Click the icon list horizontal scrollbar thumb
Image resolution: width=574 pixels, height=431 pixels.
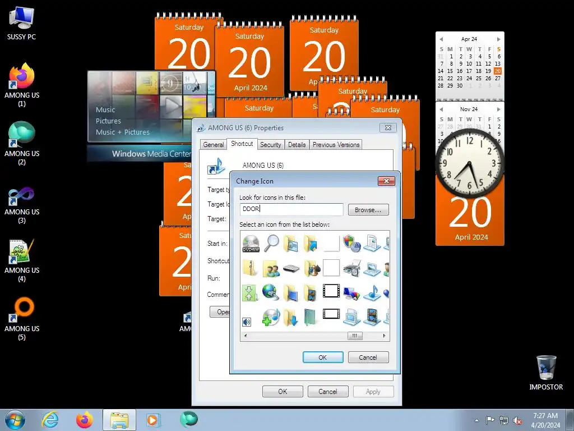click(355, 336)
